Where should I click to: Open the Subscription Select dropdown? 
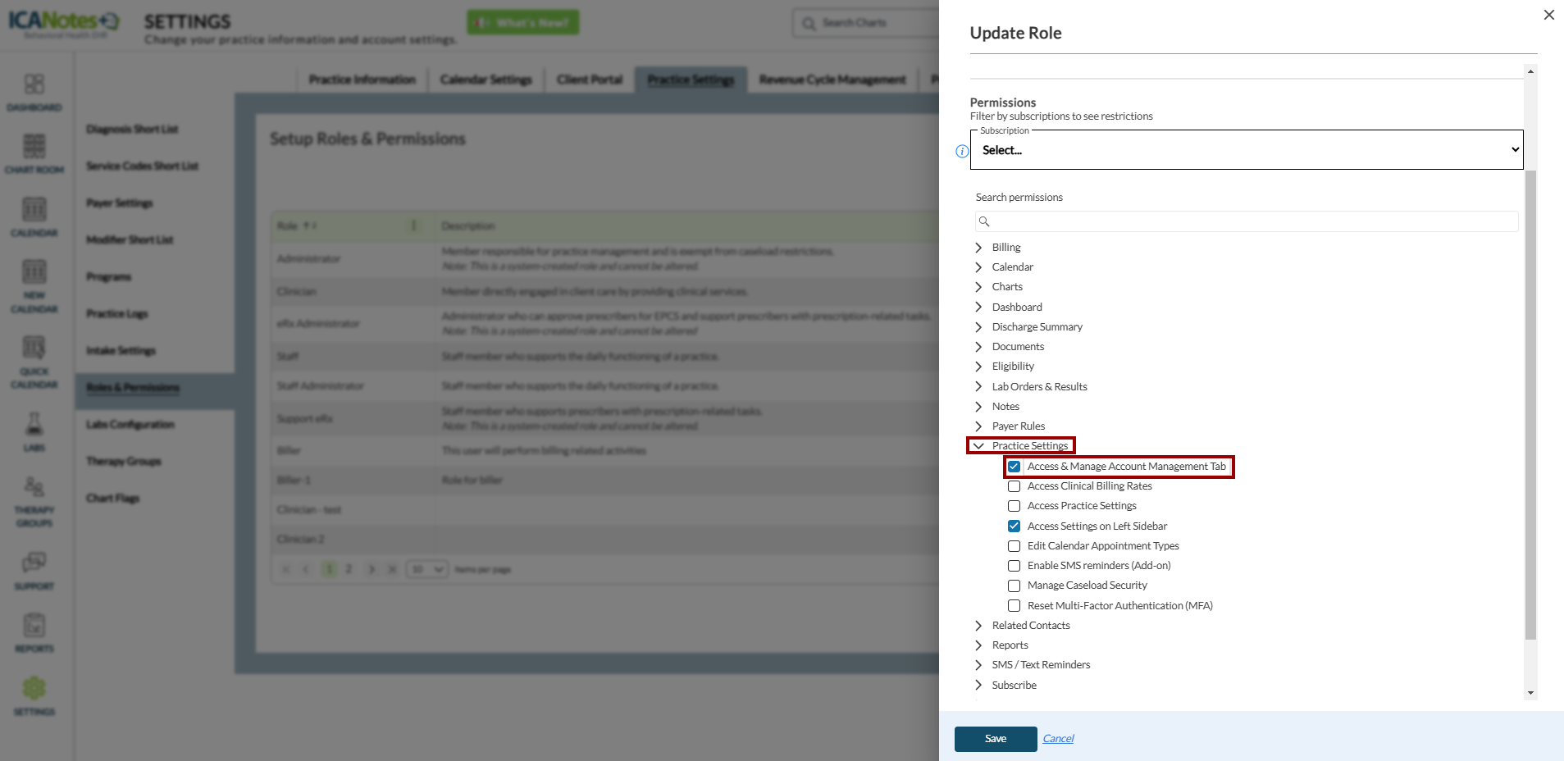coord(1247,150)
